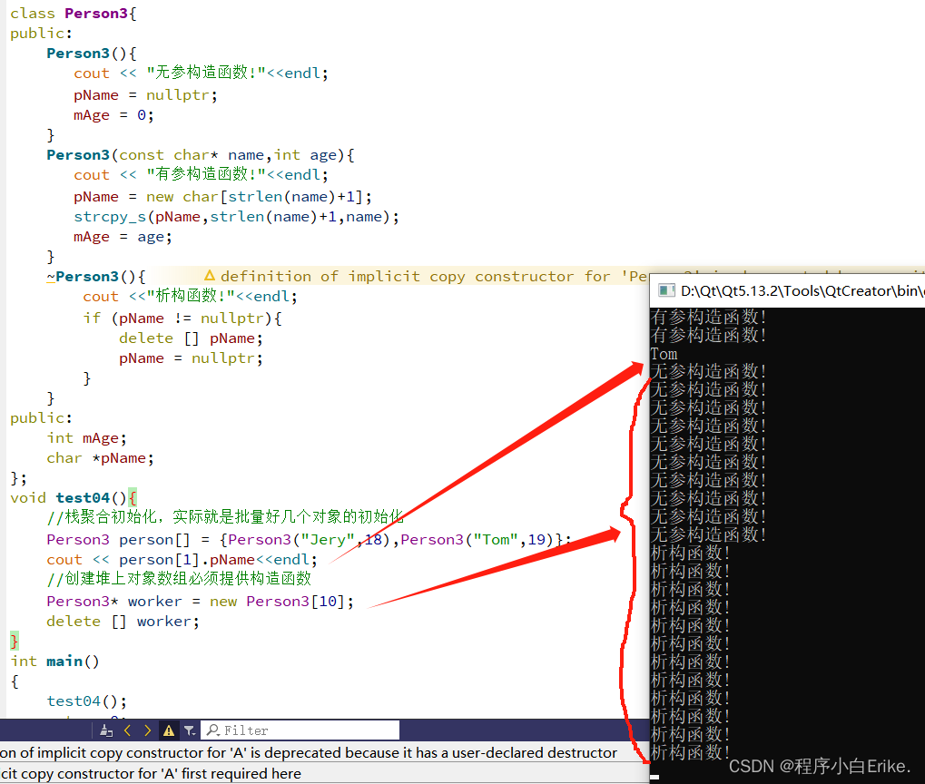Image resolution: width=925 pixels, height=784 pixels.
Task: Click the line 'pName = nullptr;' in default constructor
Action: [x=145, y=94]
